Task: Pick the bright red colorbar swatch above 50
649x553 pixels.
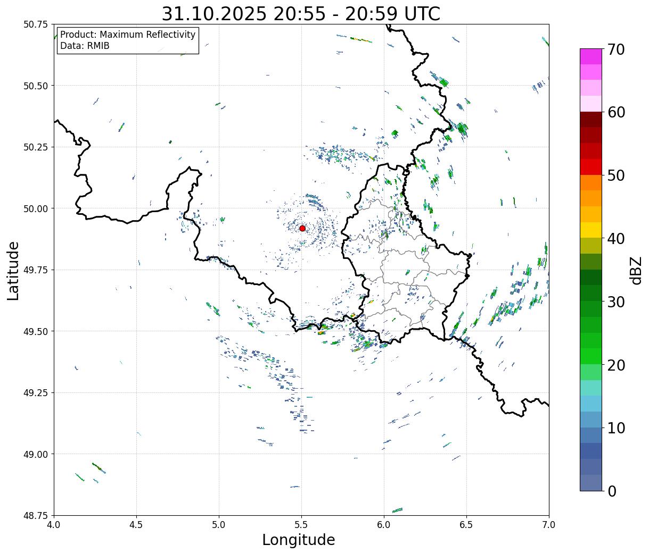Action: point(591,167)
